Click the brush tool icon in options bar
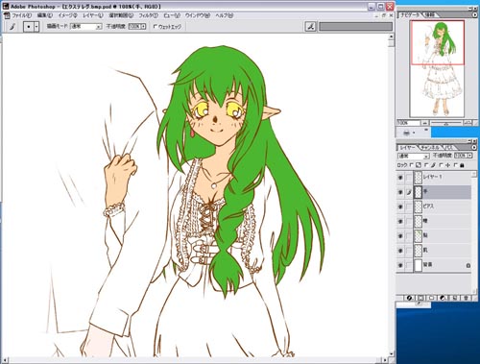 pyautogui.click(x=12, y=27)
